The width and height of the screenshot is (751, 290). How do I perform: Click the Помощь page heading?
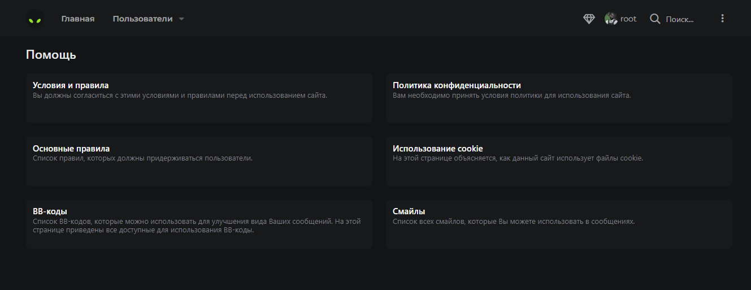click(x=51, y=55)
